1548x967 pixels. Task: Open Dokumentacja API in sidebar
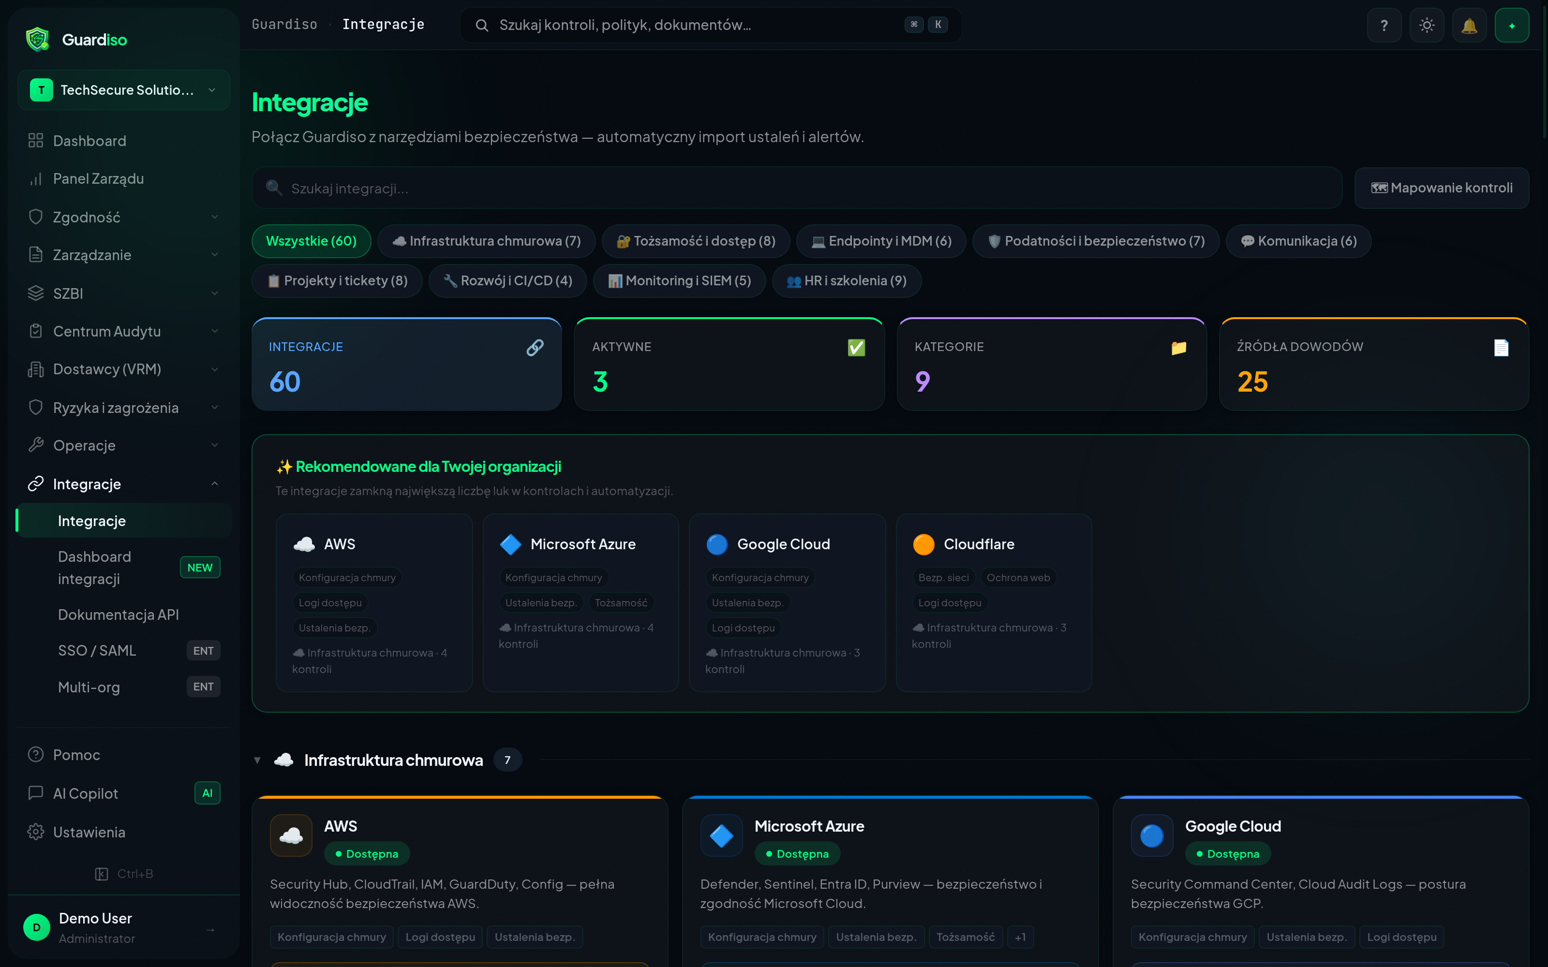(x=119, y=615)
